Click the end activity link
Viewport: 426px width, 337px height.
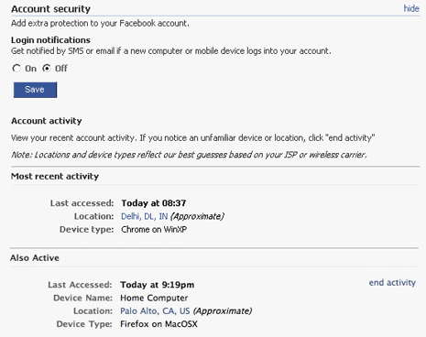click(x=392, y=283)
